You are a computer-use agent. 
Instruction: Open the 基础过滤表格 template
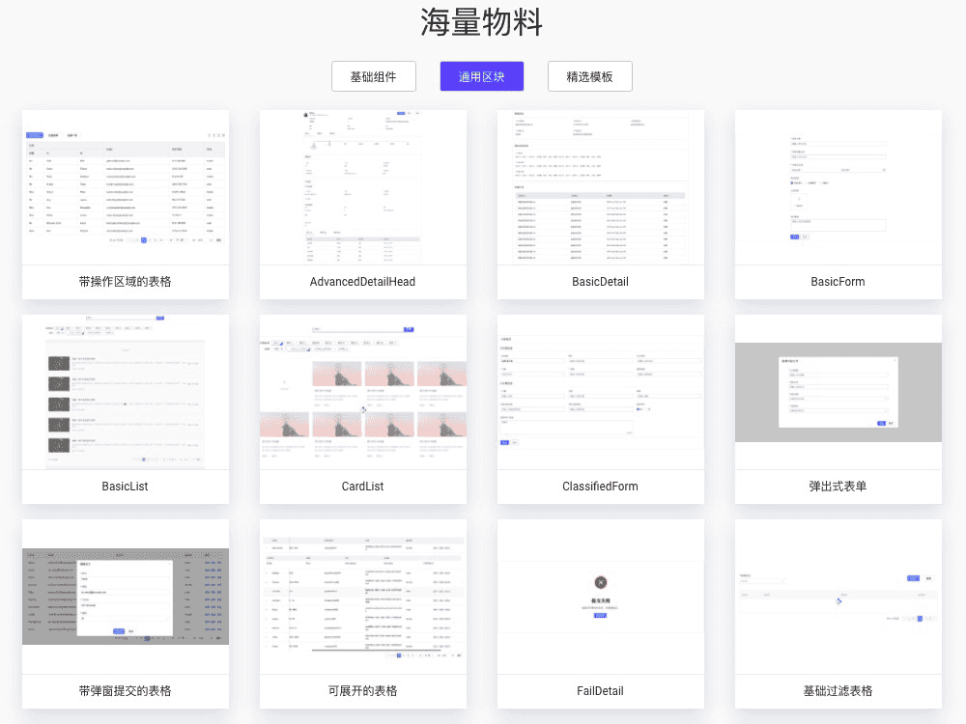point(838,598)
